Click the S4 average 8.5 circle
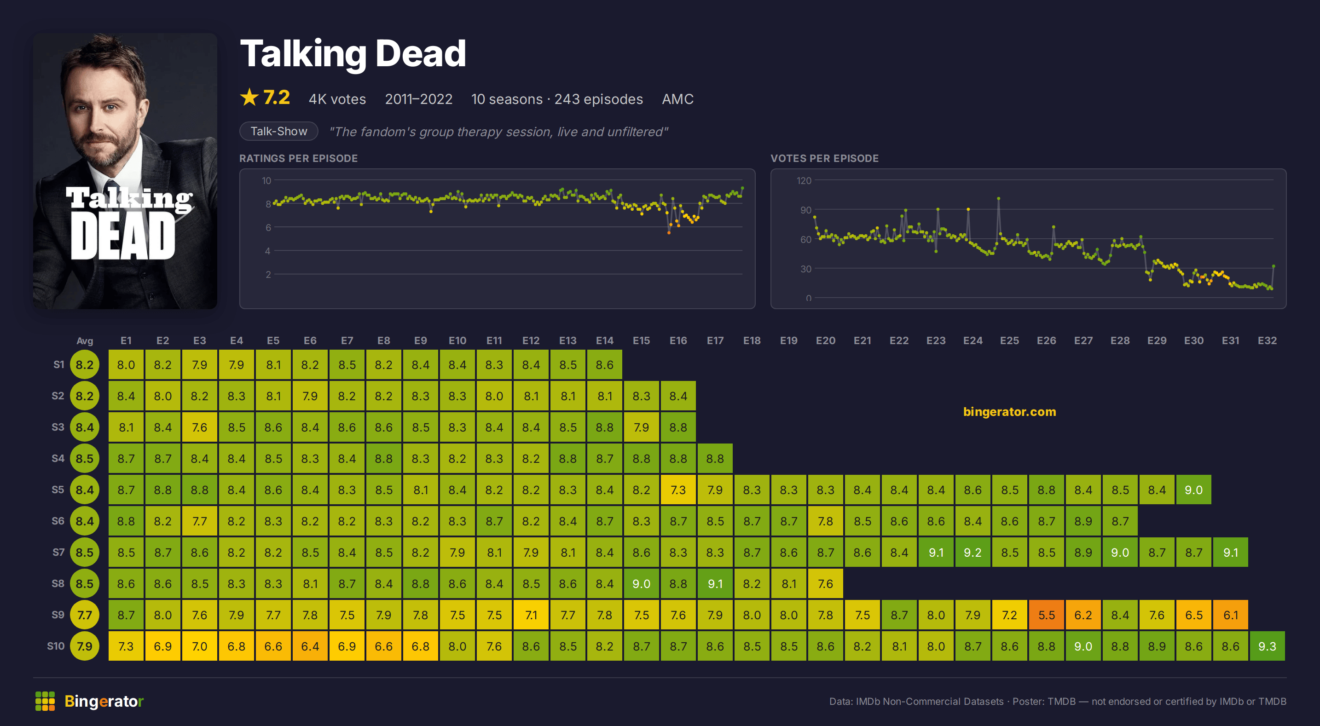Image resolution: width=1320 pixels, height=726 pixels. pyautogui.click(x=85, y=459)
